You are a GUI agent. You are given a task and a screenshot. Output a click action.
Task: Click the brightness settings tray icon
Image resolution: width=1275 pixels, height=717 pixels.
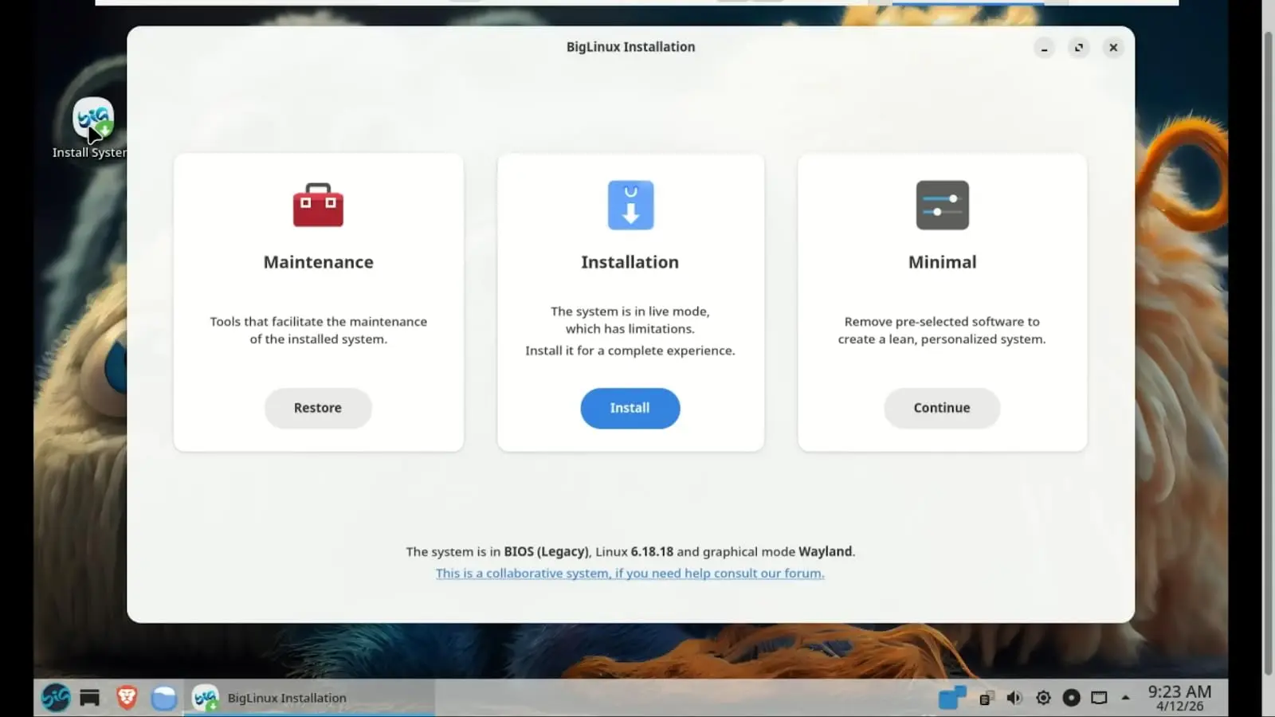pyautogui.click(x=1043, y=698)
